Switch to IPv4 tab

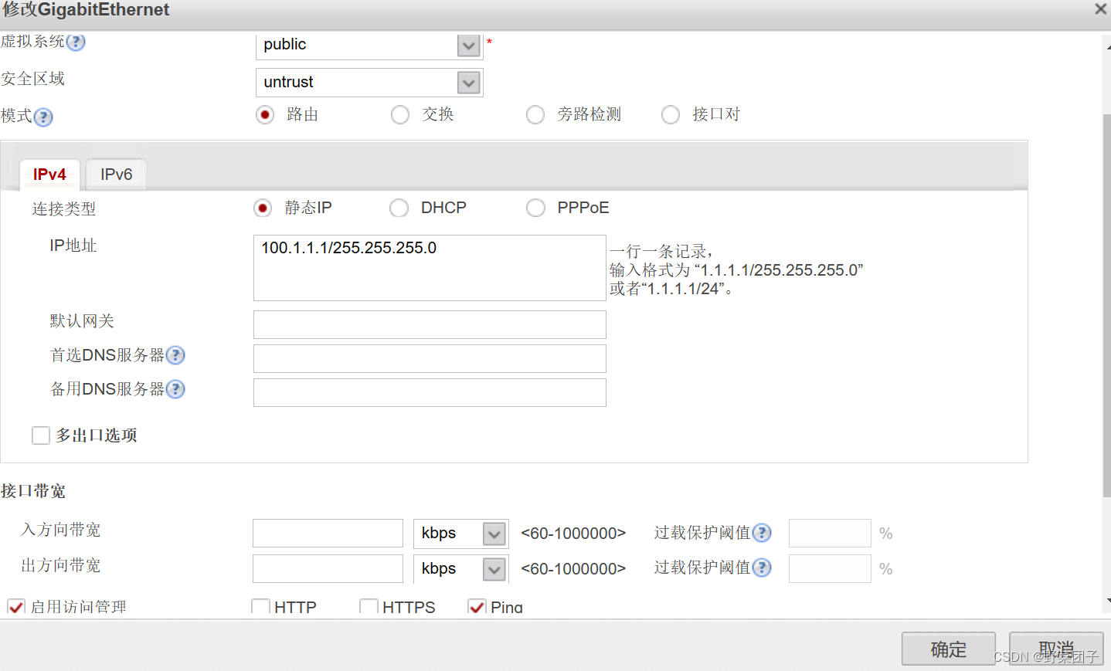point(49,175)
